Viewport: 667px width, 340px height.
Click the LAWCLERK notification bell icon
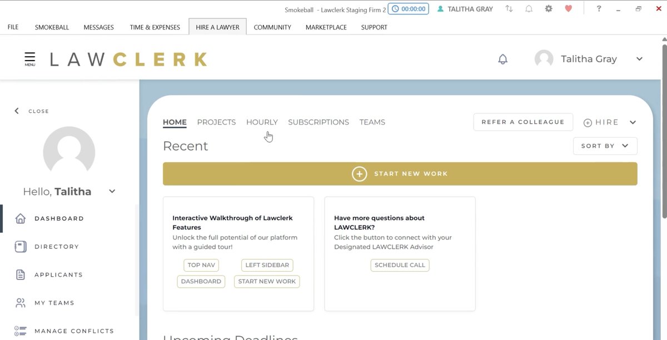pyautogui.click(x=502, y=58)
